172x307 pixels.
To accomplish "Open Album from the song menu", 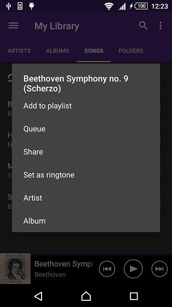I will 86,221.
